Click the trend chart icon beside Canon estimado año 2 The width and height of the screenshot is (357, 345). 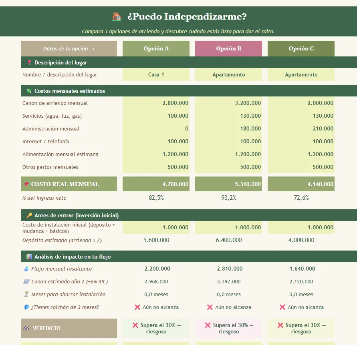(26, 281)
